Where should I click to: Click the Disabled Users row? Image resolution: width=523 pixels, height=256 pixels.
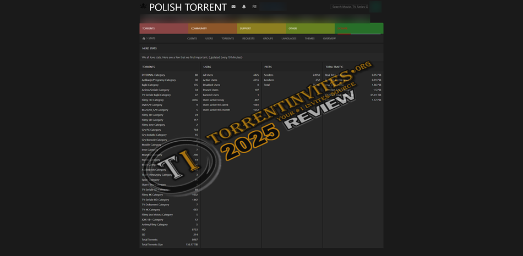tap(231, 85)
